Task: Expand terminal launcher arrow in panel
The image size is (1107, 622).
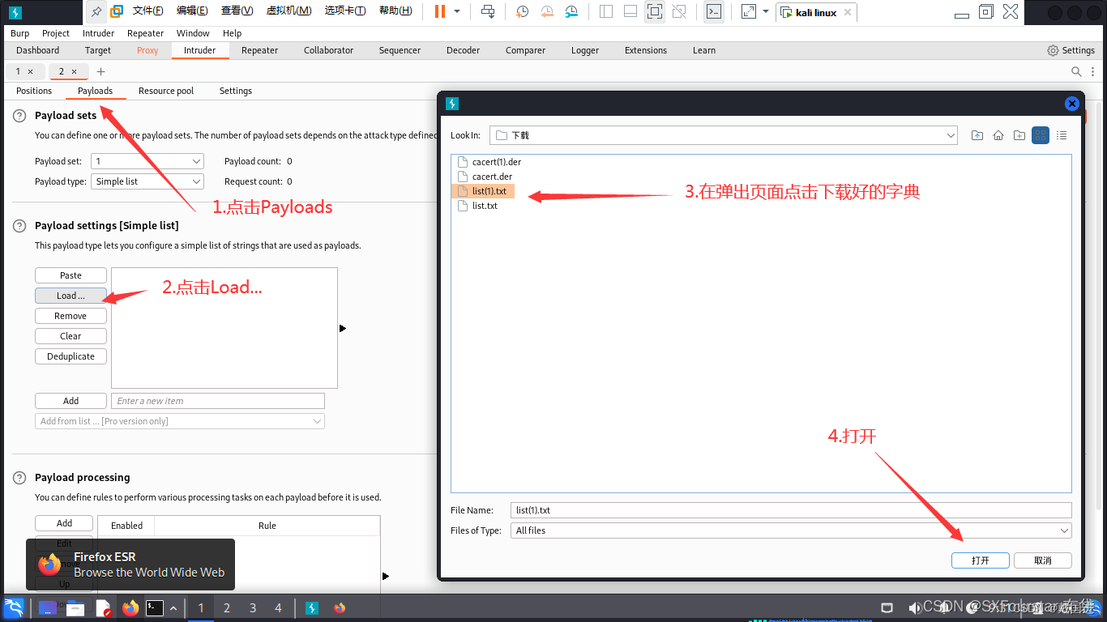Action: pos(173,607)
